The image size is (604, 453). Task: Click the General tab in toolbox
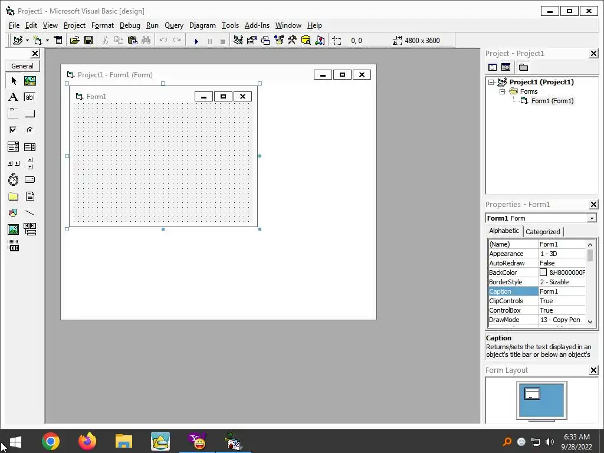pyautogui.click(x=22, y=66)
